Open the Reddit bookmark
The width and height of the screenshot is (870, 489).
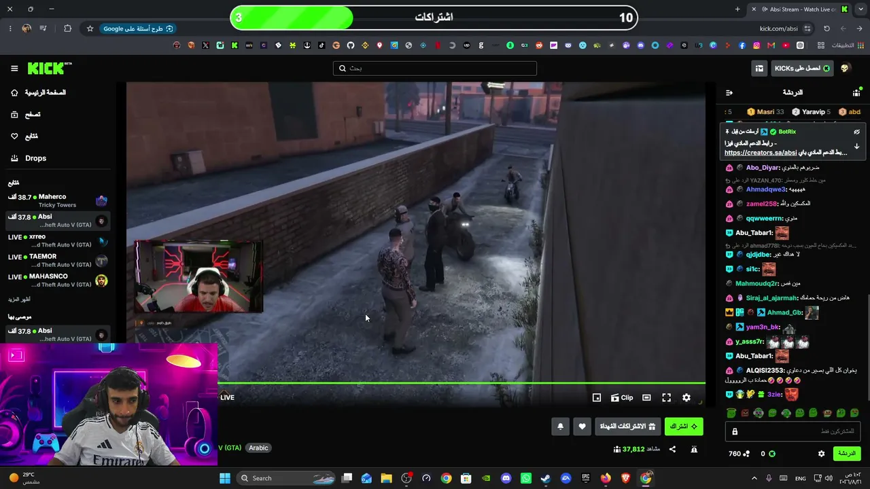pos(540,46)
